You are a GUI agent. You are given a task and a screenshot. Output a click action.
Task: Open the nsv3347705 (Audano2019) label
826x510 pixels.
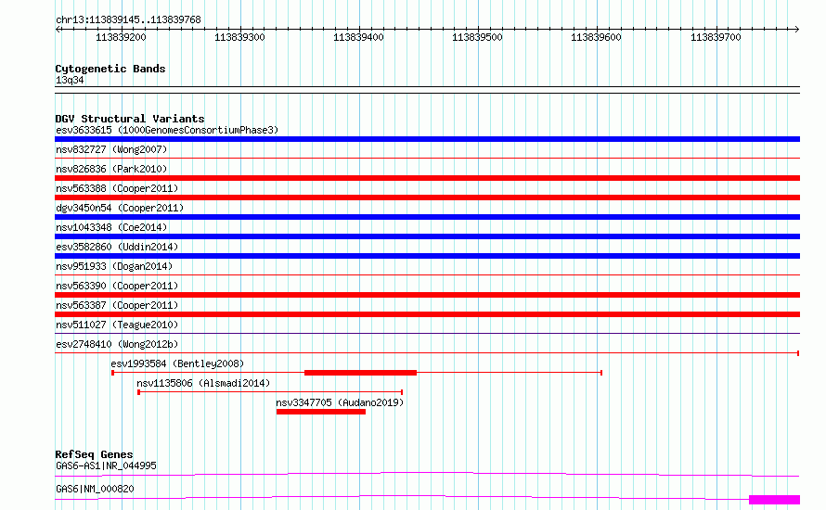pos(340,402)
